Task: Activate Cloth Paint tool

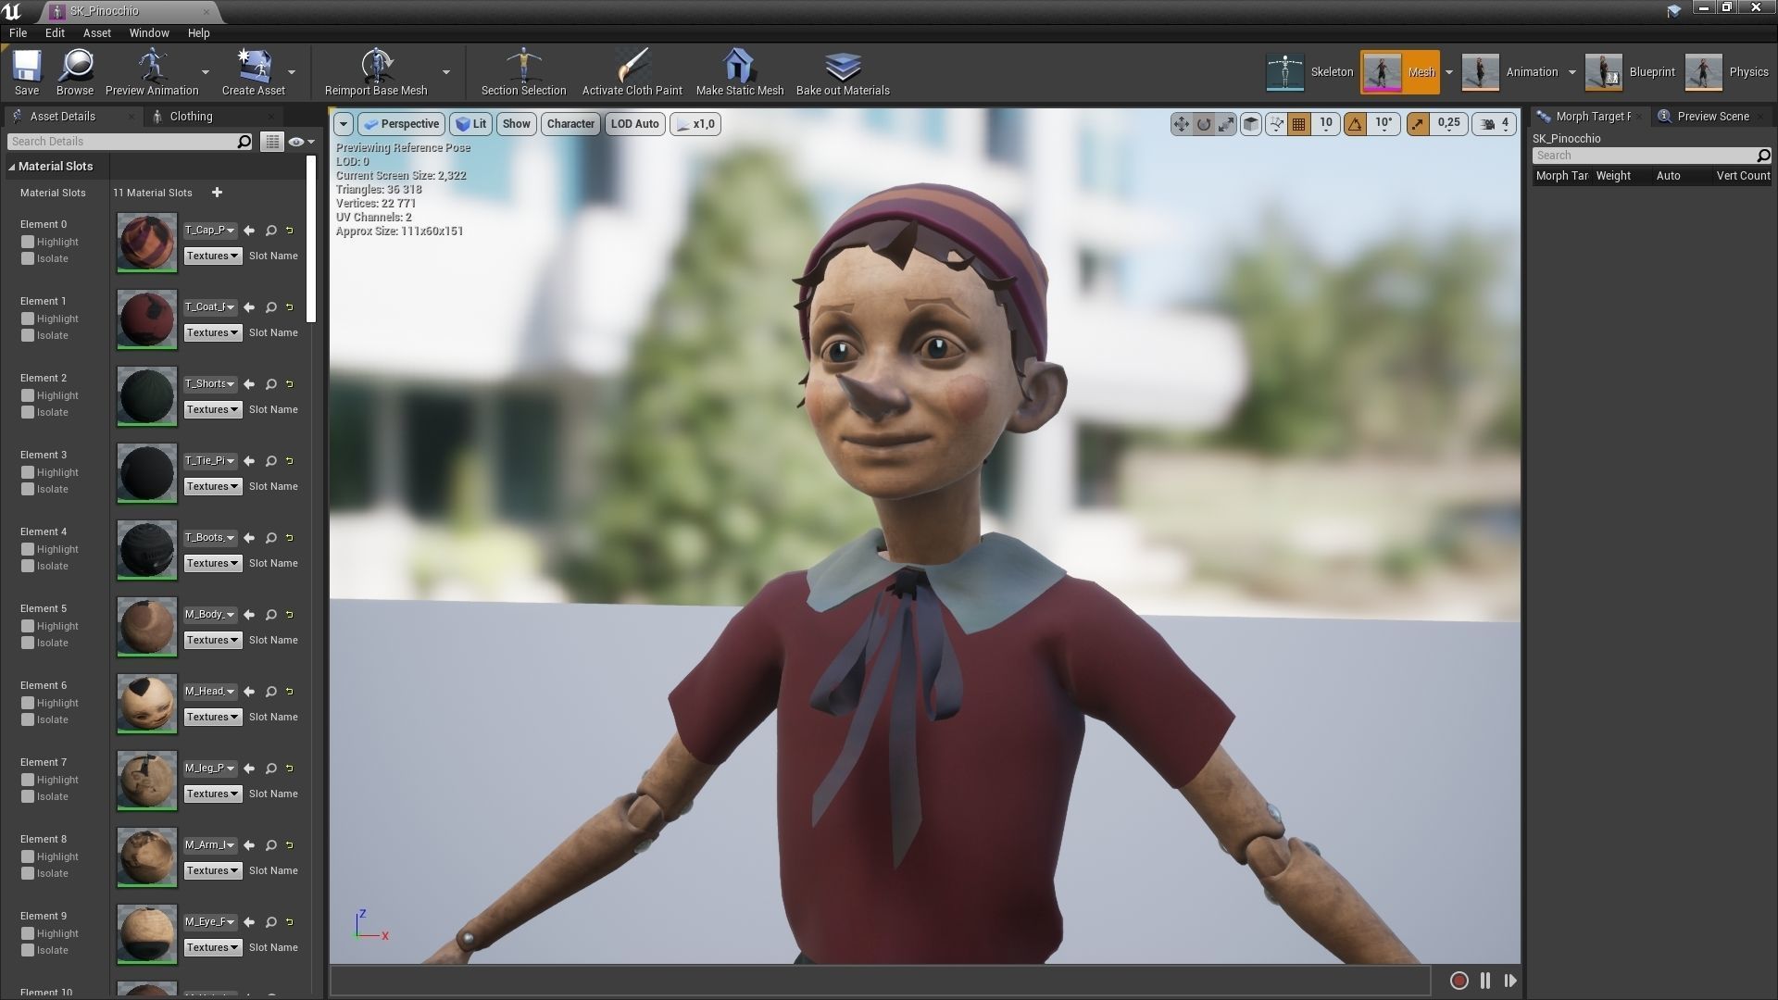Action: [x=632, y=72]
